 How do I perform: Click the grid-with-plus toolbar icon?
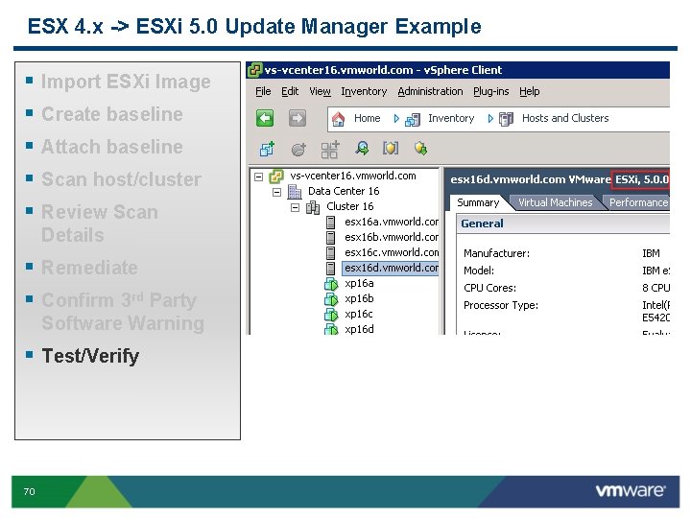(x=329, y=150)
